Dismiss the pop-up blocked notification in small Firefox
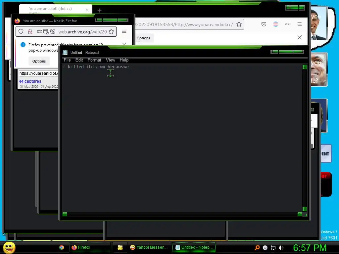Viewport: 339px width, 254px height. (124, 44)
